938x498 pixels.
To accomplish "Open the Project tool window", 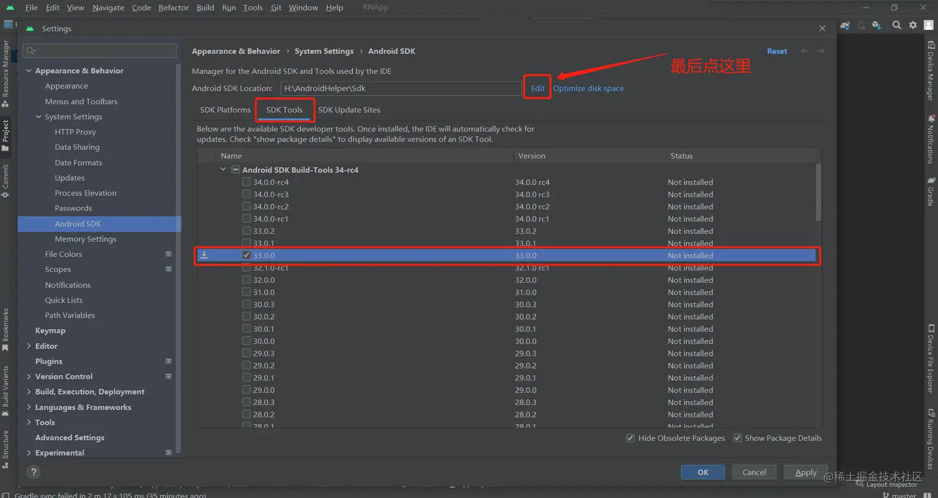I will [6, 135].
